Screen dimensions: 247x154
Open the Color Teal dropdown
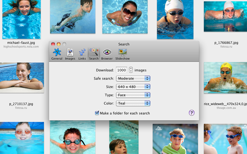[133, 103]
